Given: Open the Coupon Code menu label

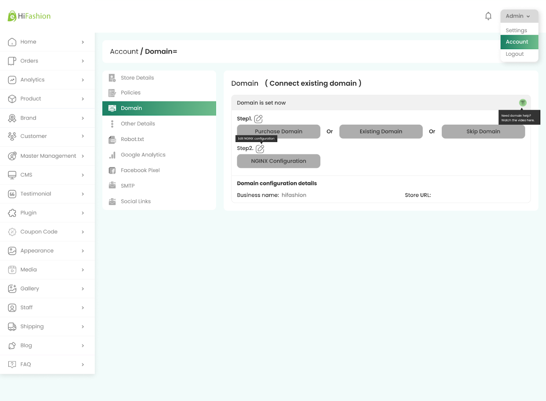Looking at the screenshot, I should click(39, 231).
